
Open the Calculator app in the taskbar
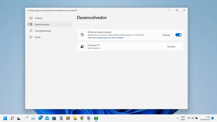(61, 118)
